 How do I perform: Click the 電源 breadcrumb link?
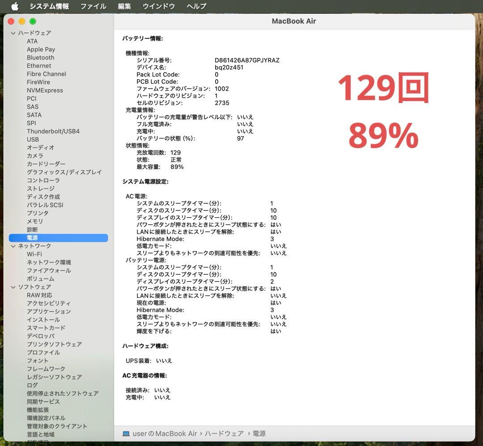coord(259,433)
